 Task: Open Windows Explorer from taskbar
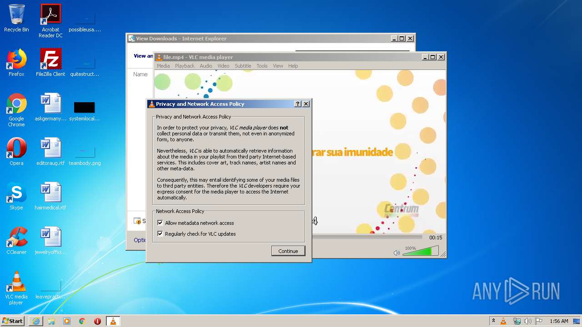[x=51, y=321]
